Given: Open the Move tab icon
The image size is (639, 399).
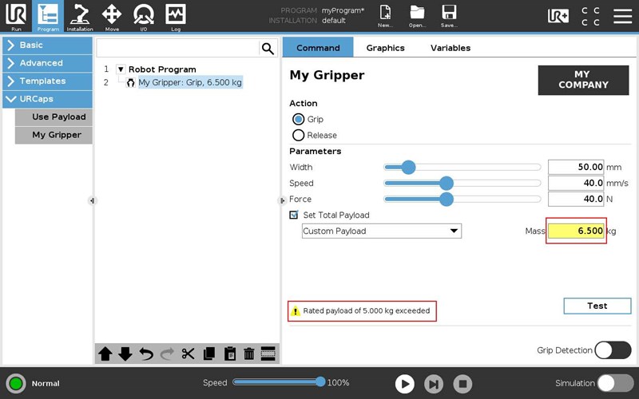Looking at the screenshot, I should (112, 16).
